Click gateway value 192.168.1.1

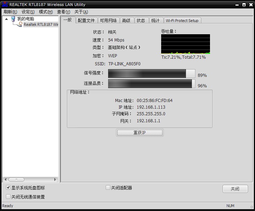(149, 121)
